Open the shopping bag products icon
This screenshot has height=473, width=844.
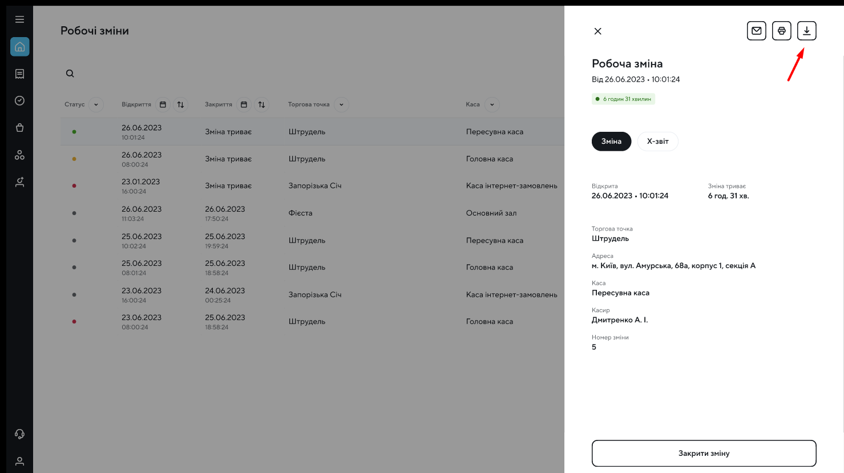pyautogui.click(x=19, y=128)
